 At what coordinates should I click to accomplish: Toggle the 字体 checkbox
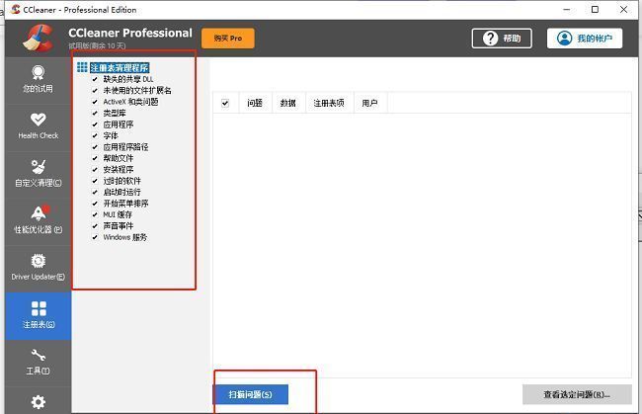[x=95, y=135]
